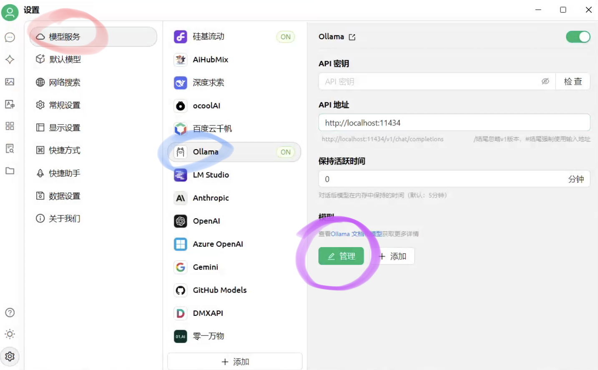Toggle theme with the sun icon
Viewport: 598px width, 370px height.
click(x=10, y=334)
